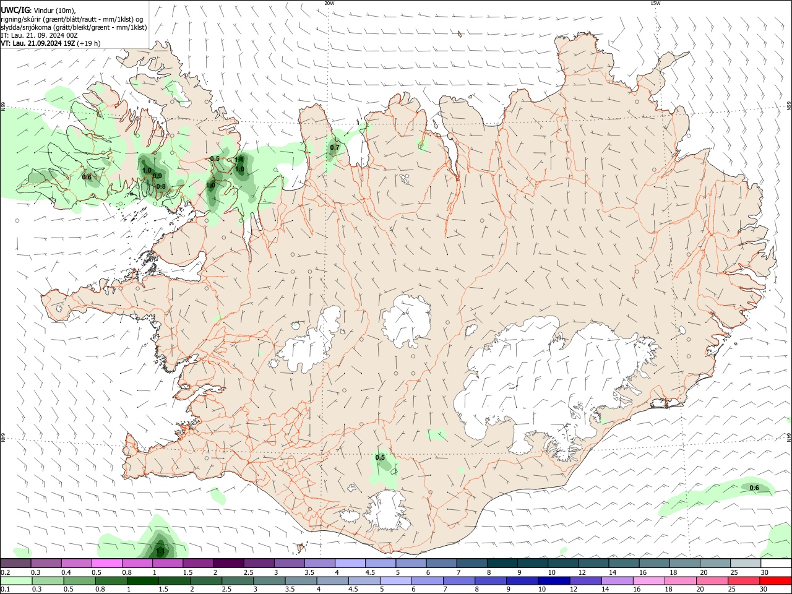Viewport: 792px width, 594px height.
Task: Click the 'rigning/skúrir' legend description line
Action: coord(72,19)
